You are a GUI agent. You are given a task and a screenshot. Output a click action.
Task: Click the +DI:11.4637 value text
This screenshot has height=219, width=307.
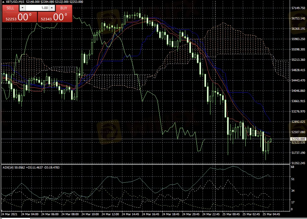click(x=34, y=167)
